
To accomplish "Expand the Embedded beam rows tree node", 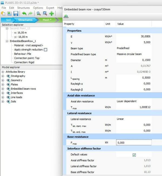I will pos(3,89).
